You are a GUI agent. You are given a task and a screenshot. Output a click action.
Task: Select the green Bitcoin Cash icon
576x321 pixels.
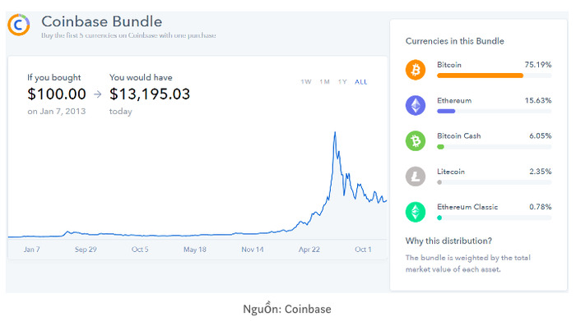point(416,140)
